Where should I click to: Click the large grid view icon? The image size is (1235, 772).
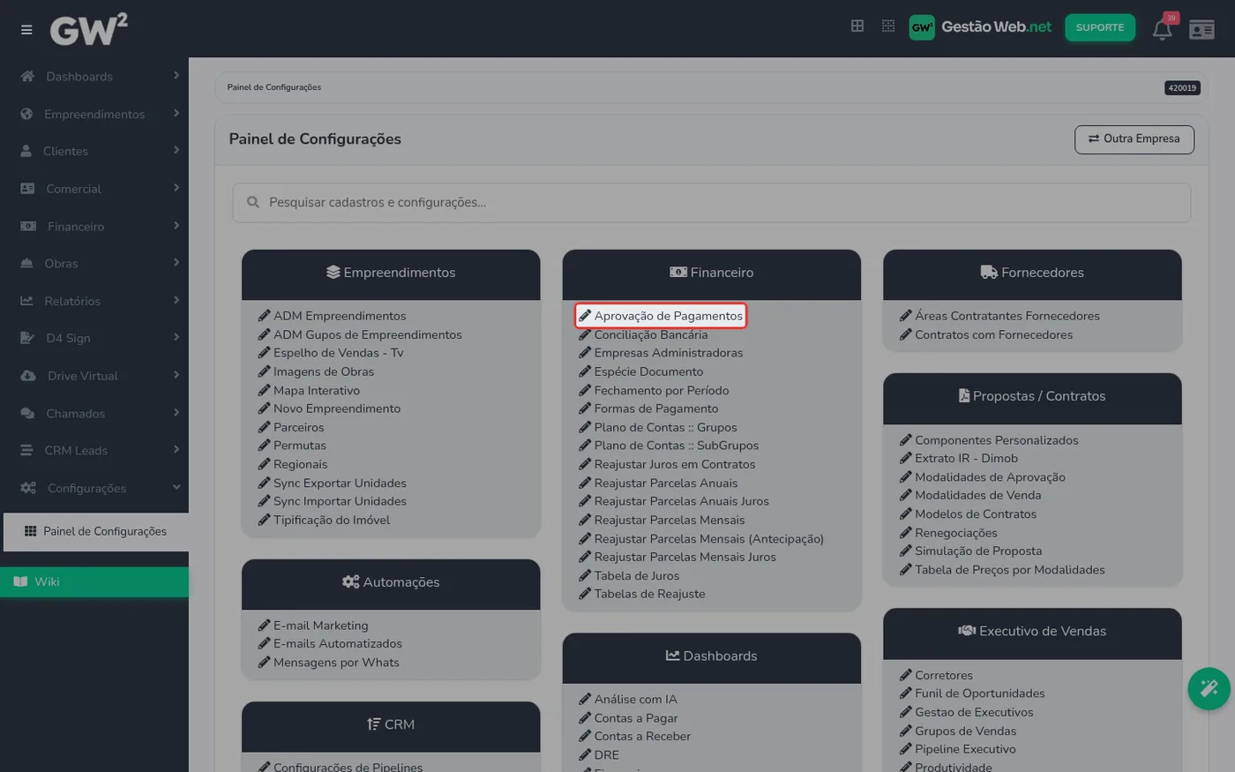857,26
